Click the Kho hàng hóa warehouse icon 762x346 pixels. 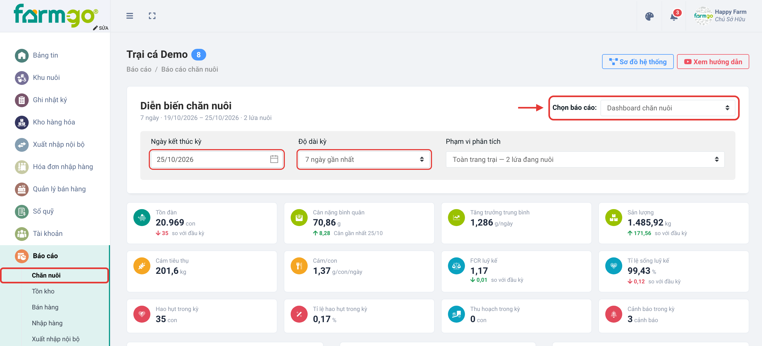pos(22,122)
